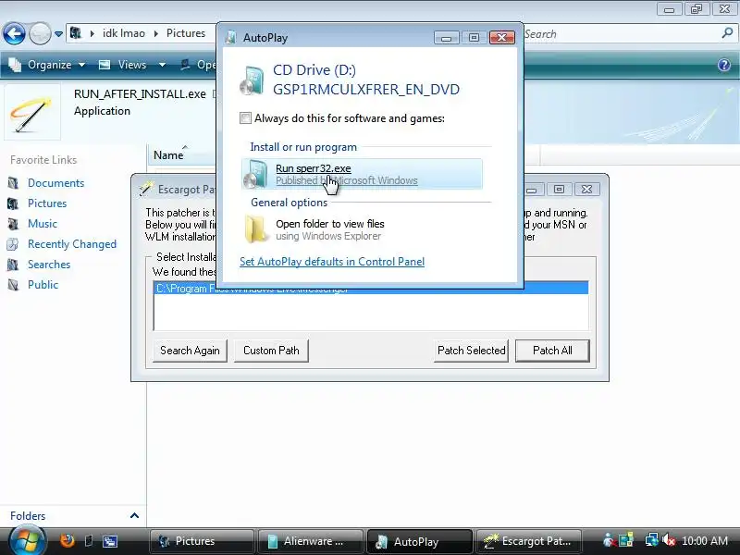Viewport: 740px width, 555px height.
Task: Click the Search Again button
Action: coord(190,351)
